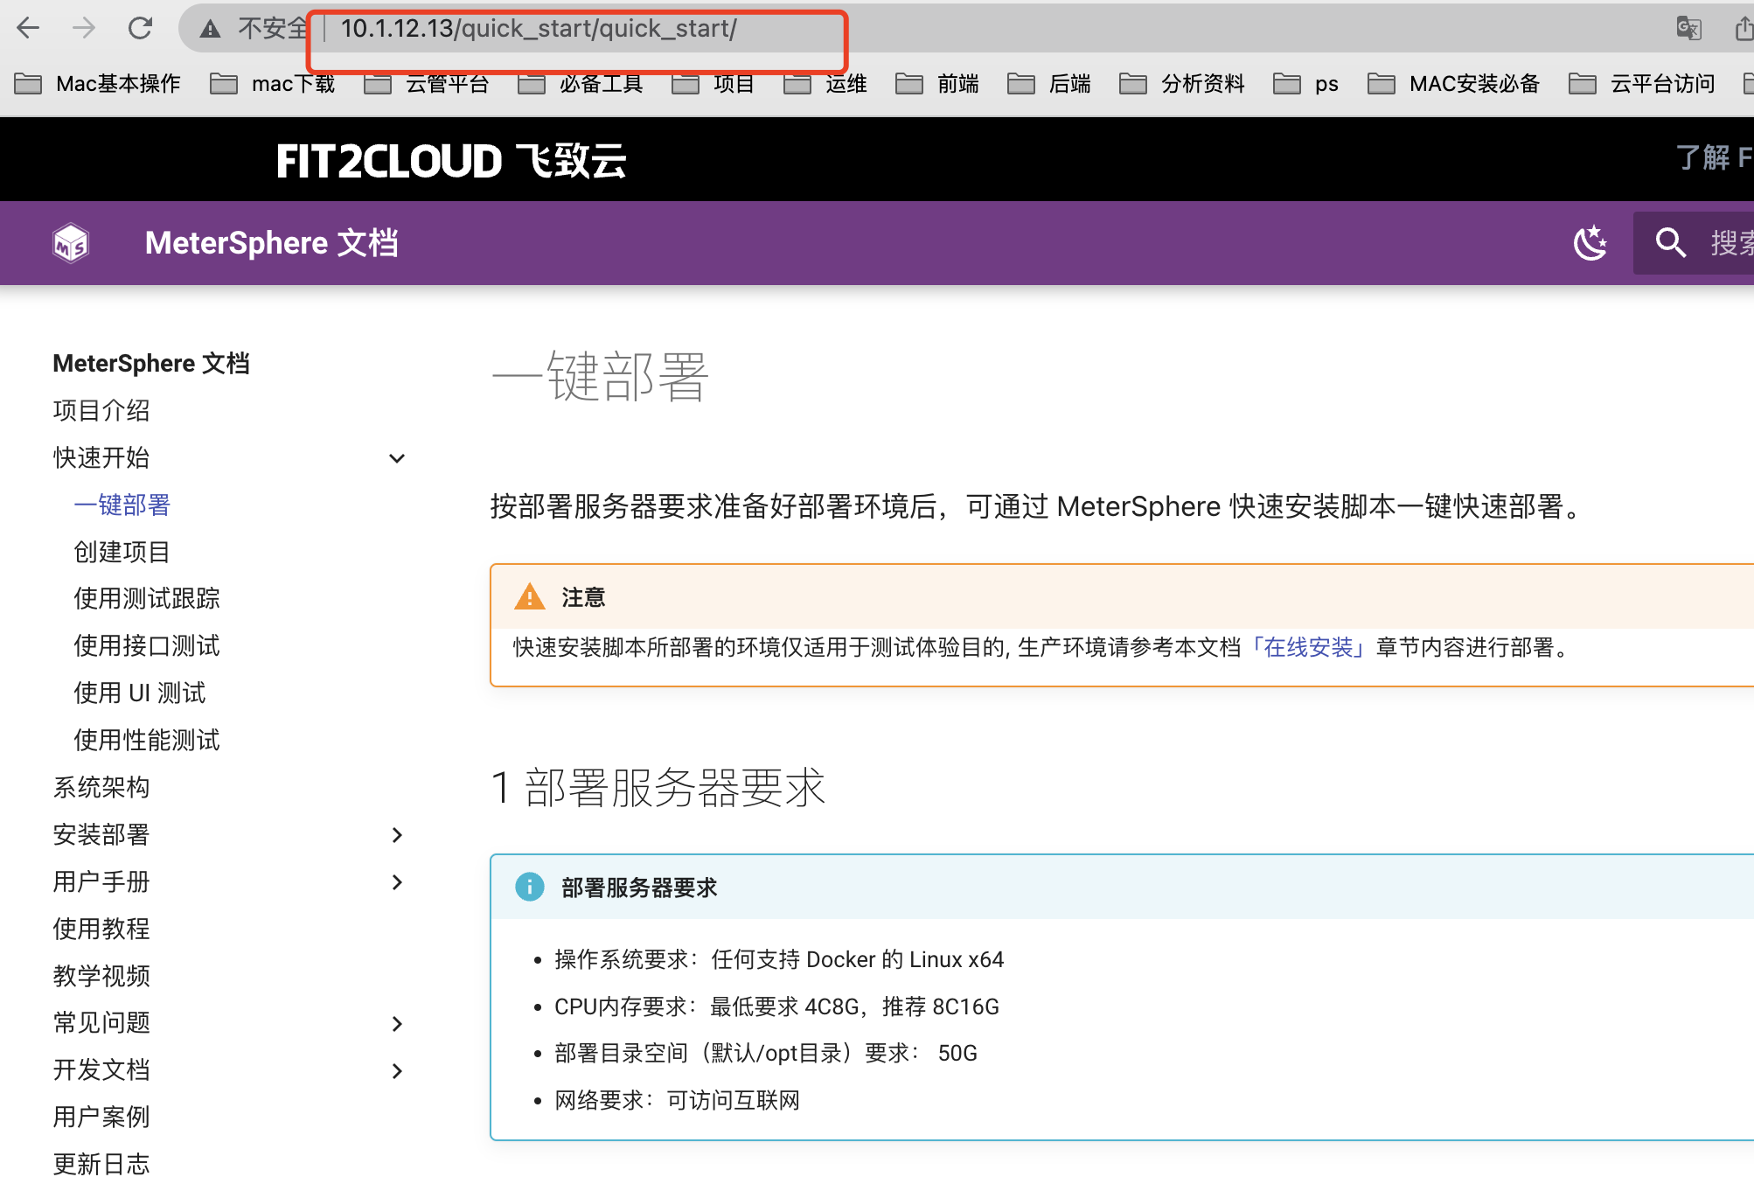Click the FIT2CLOUD 飞致云 logo
The image size is (1754, 1177).
click(451, 159)
